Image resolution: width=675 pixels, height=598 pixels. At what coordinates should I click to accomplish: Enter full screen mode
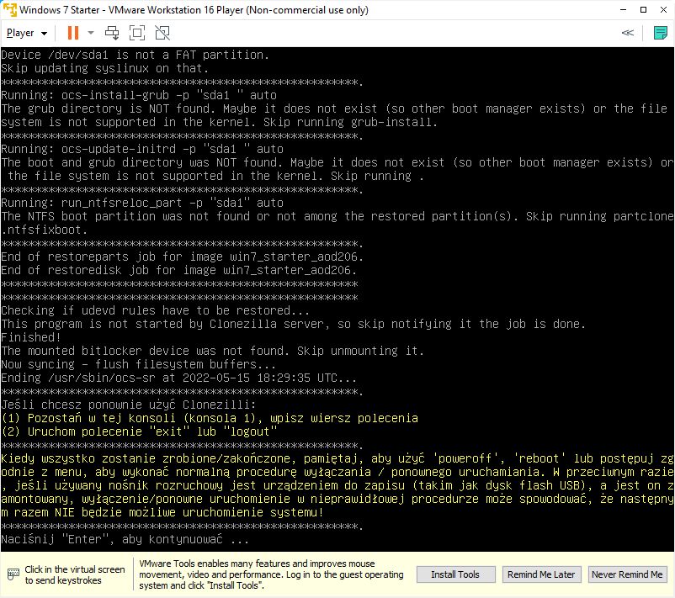click(x=137, y=33)
